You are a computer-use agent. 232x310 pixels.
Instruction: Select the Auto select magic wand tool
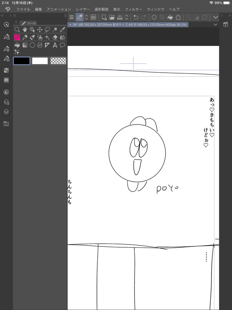(55, 30)
